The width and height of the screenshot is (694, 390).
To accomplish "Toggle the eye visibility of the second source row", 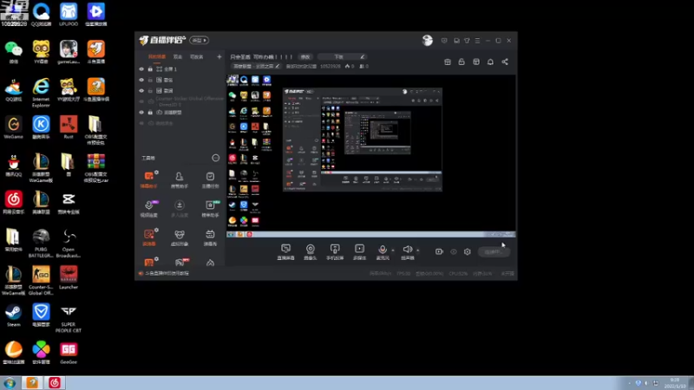I will (x=141, y=80).
